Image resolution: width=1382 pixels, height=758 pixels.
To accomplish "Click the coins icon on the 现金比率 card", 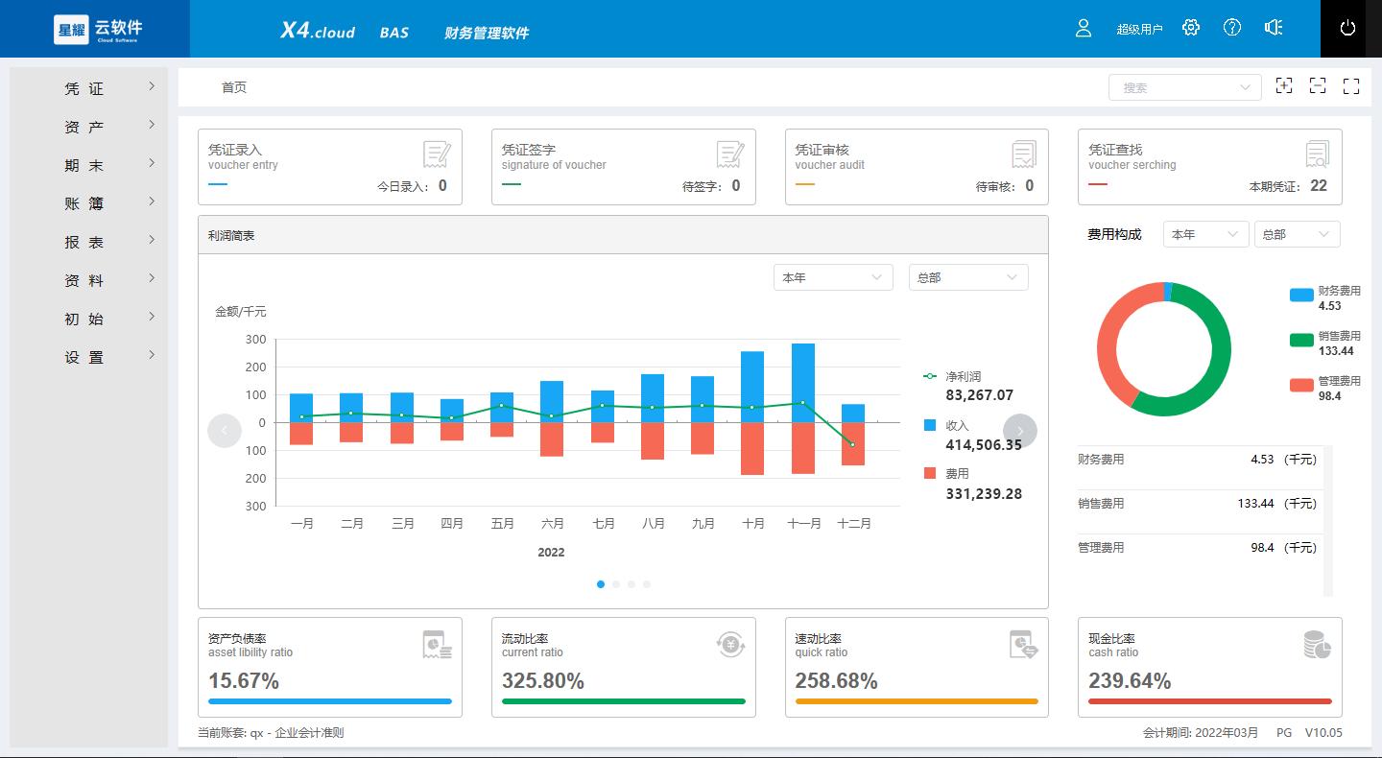I will pyautogui.click(x=1316, y=645).
